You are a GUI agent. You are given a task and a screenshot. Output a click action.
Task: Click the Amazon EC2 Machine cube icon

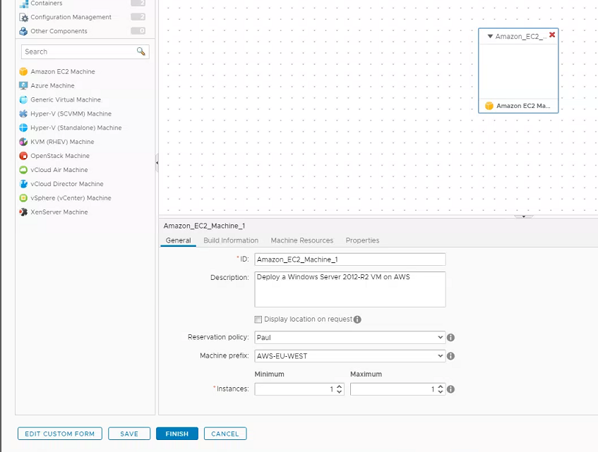click(x=23, y=72)
